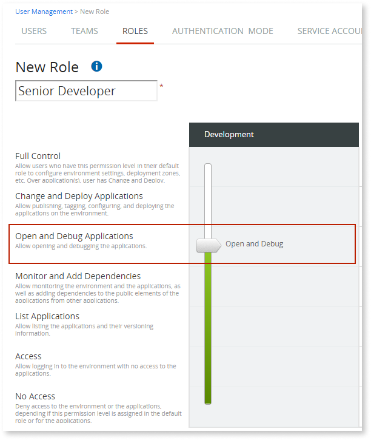Click the description starting 'Deny access to the environment'

point(98,413)
